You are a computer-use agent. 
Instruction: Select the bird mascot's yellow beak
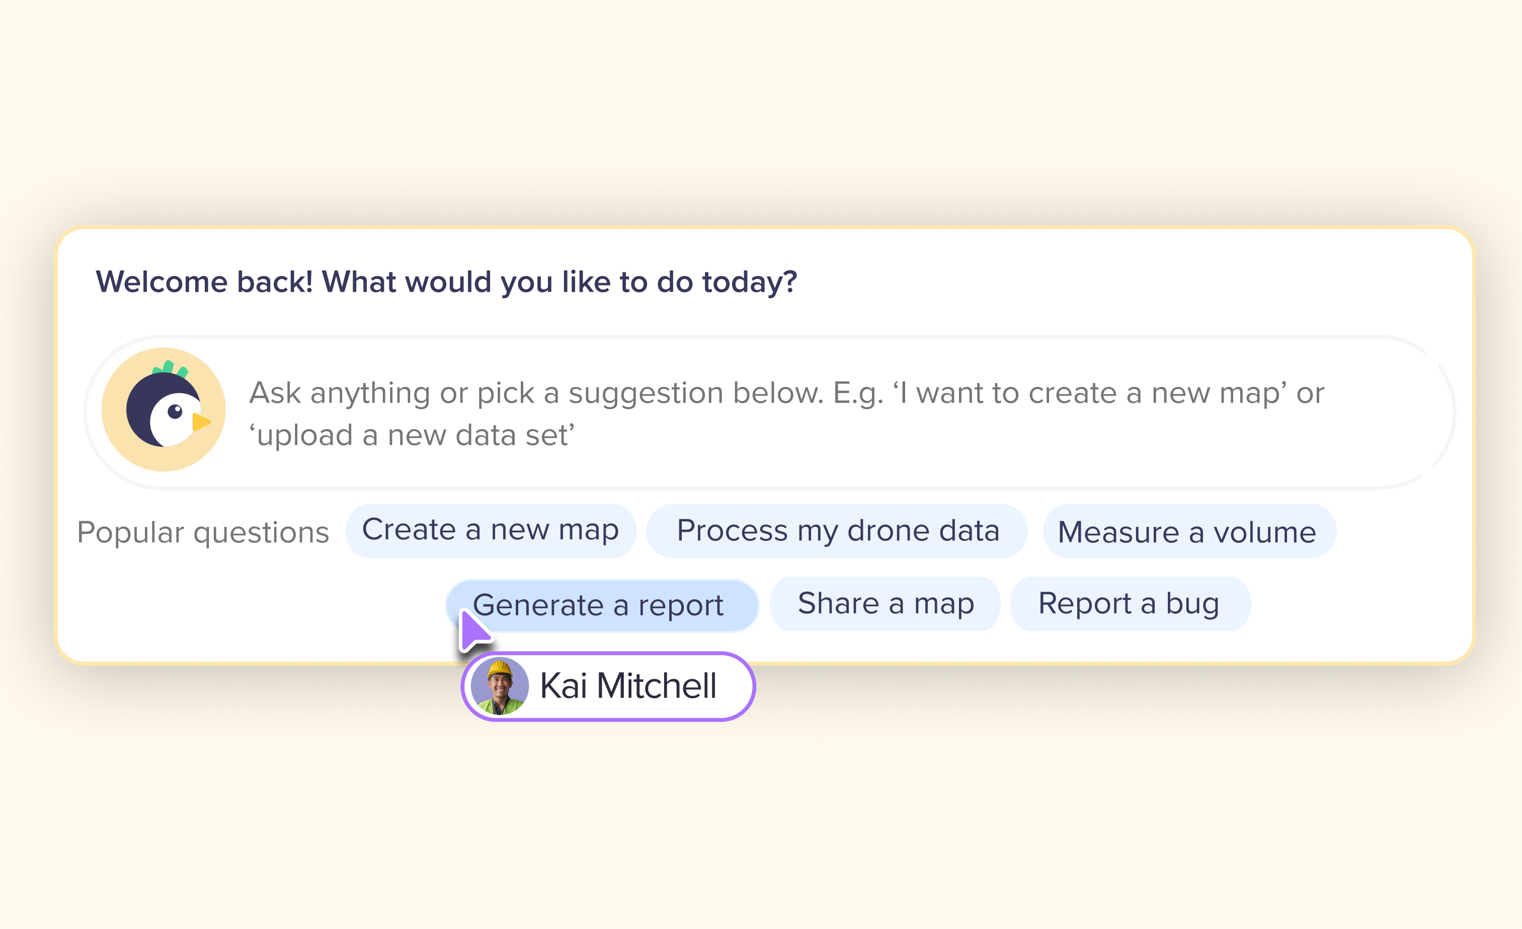(x=201, y=422)
